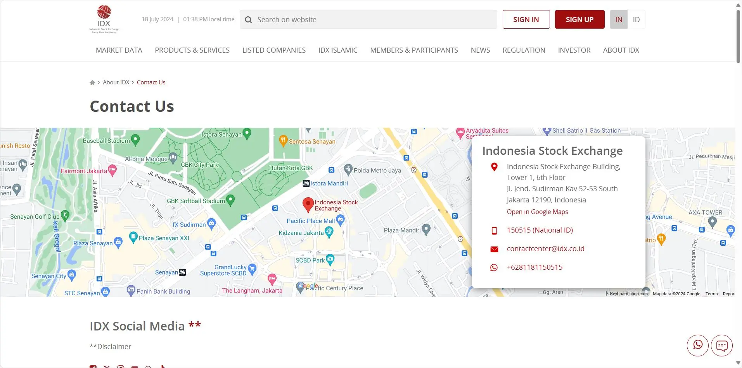Select the STC Senayan marker
742x368 pixels.
click(x=106, y=292)
